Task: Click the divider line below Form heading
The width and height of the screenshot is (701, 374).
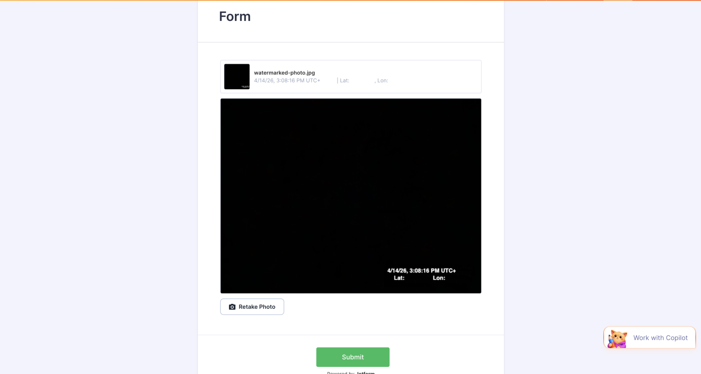Action: pyautogui.click(x=350, y=42)
